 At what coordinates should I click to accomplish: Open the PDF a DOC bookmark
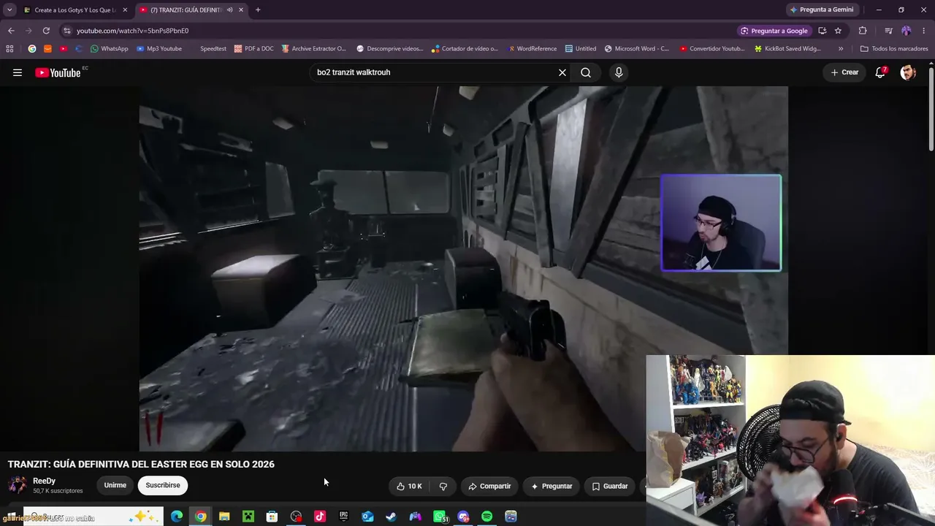click(x=254, y=49)
